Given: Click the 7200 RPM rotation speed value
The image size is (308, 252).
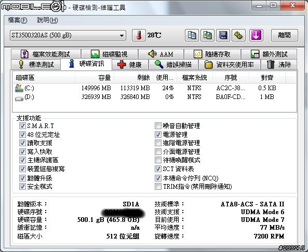Looking at the screenshot, I should click(269, 236).
